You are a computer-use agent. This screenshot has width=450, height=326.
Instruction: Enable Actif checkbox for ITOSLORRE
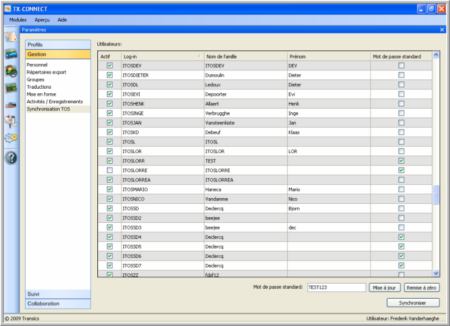pyautogui.click(x=110, y=170)
